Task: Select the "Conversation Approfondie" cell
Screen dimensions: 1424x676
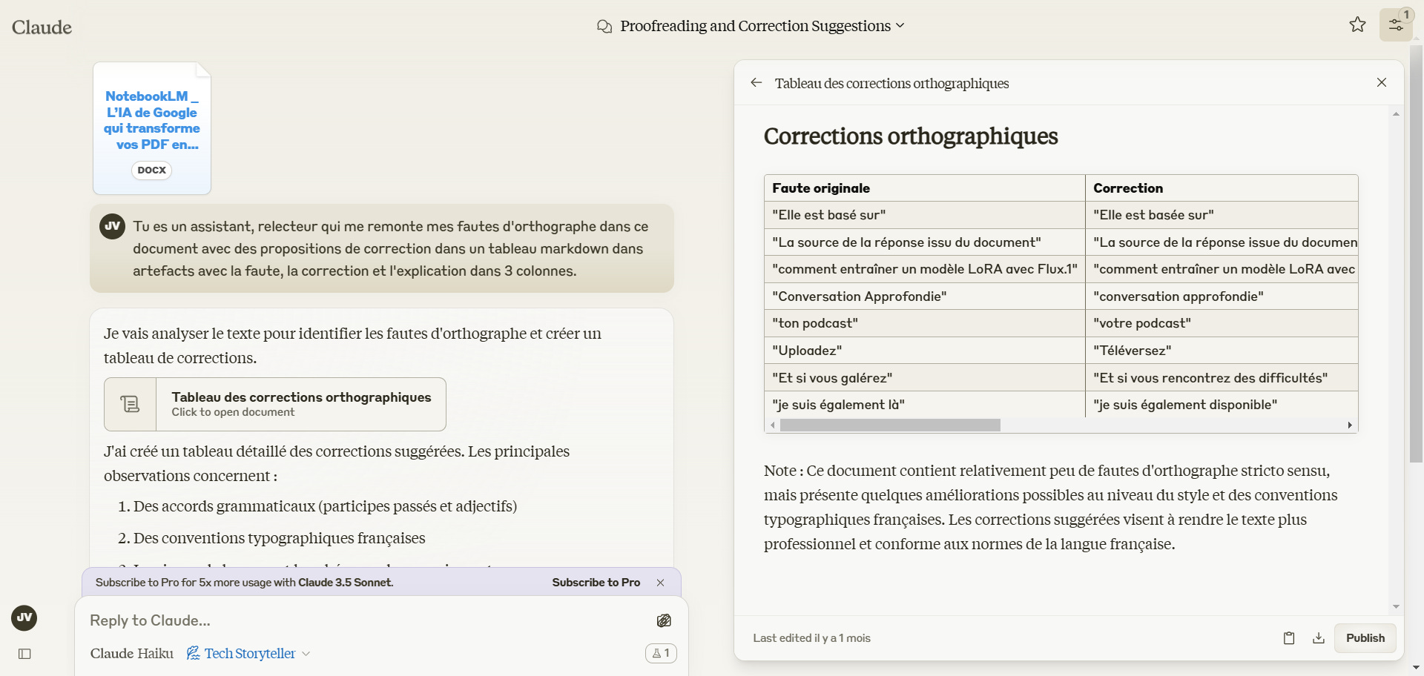Action: point(925,296)
